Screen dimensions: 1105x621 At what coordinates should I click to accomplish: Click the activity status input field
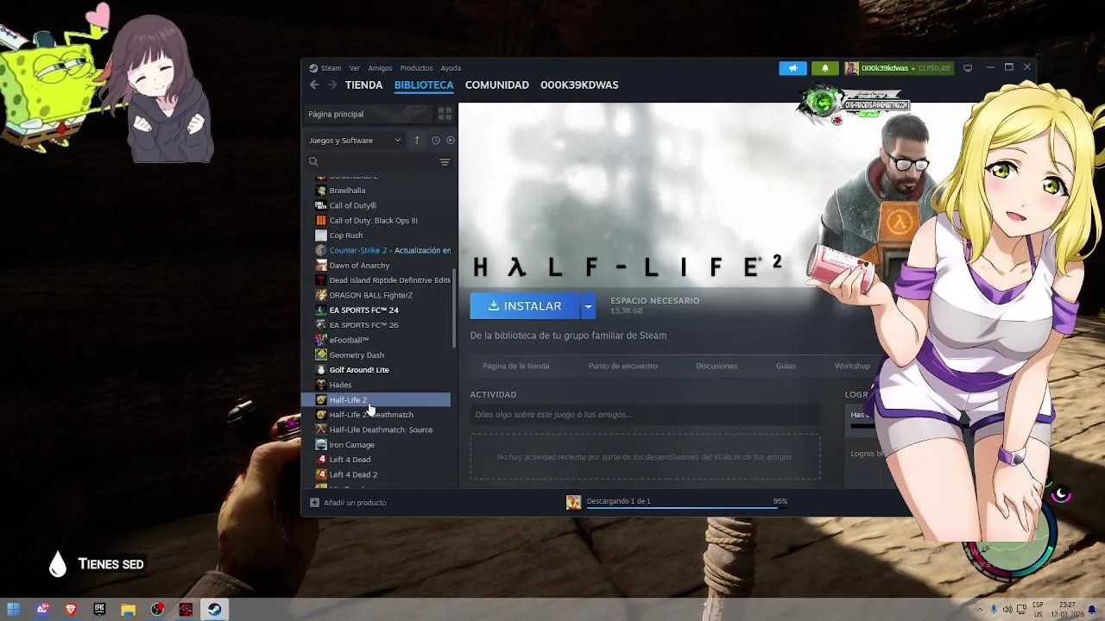pos(645,415)
